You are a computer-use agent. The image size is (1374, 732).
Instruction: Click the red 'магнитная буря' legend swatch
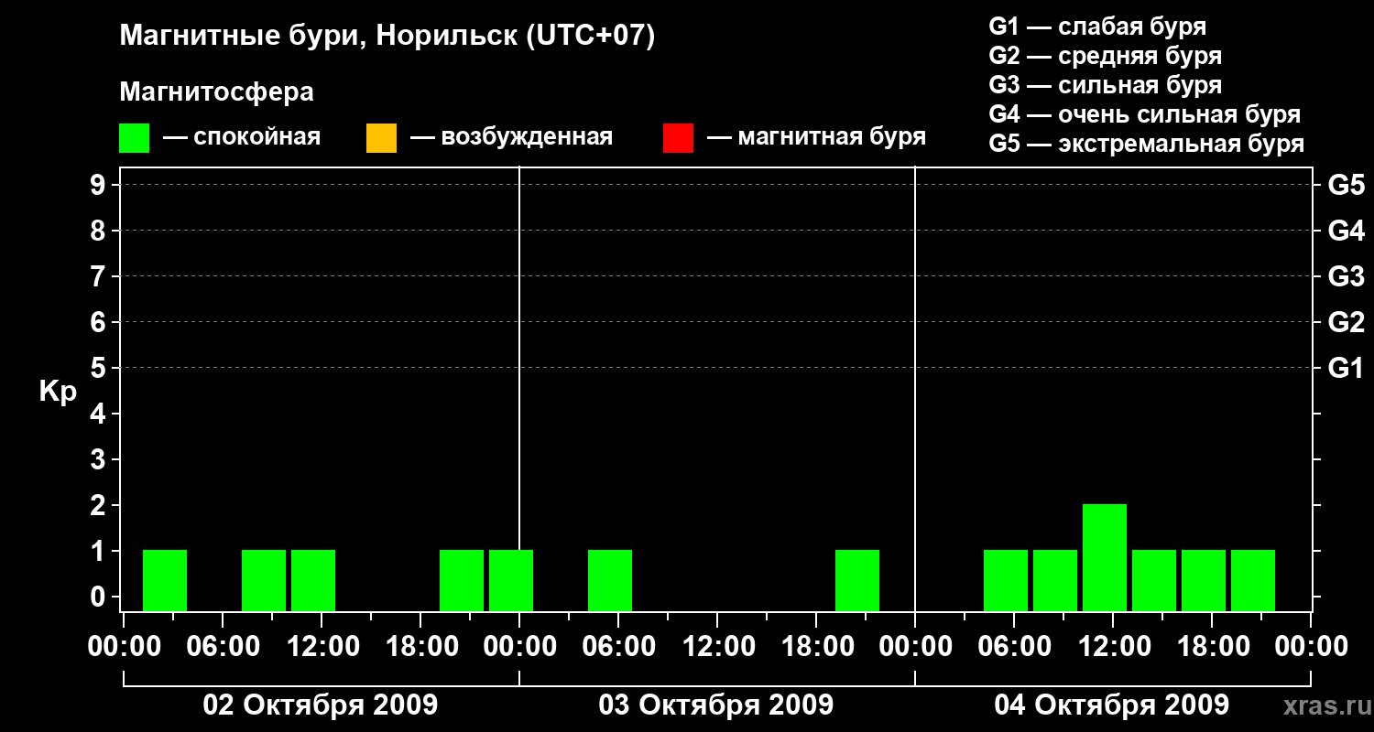click(678, 138)
